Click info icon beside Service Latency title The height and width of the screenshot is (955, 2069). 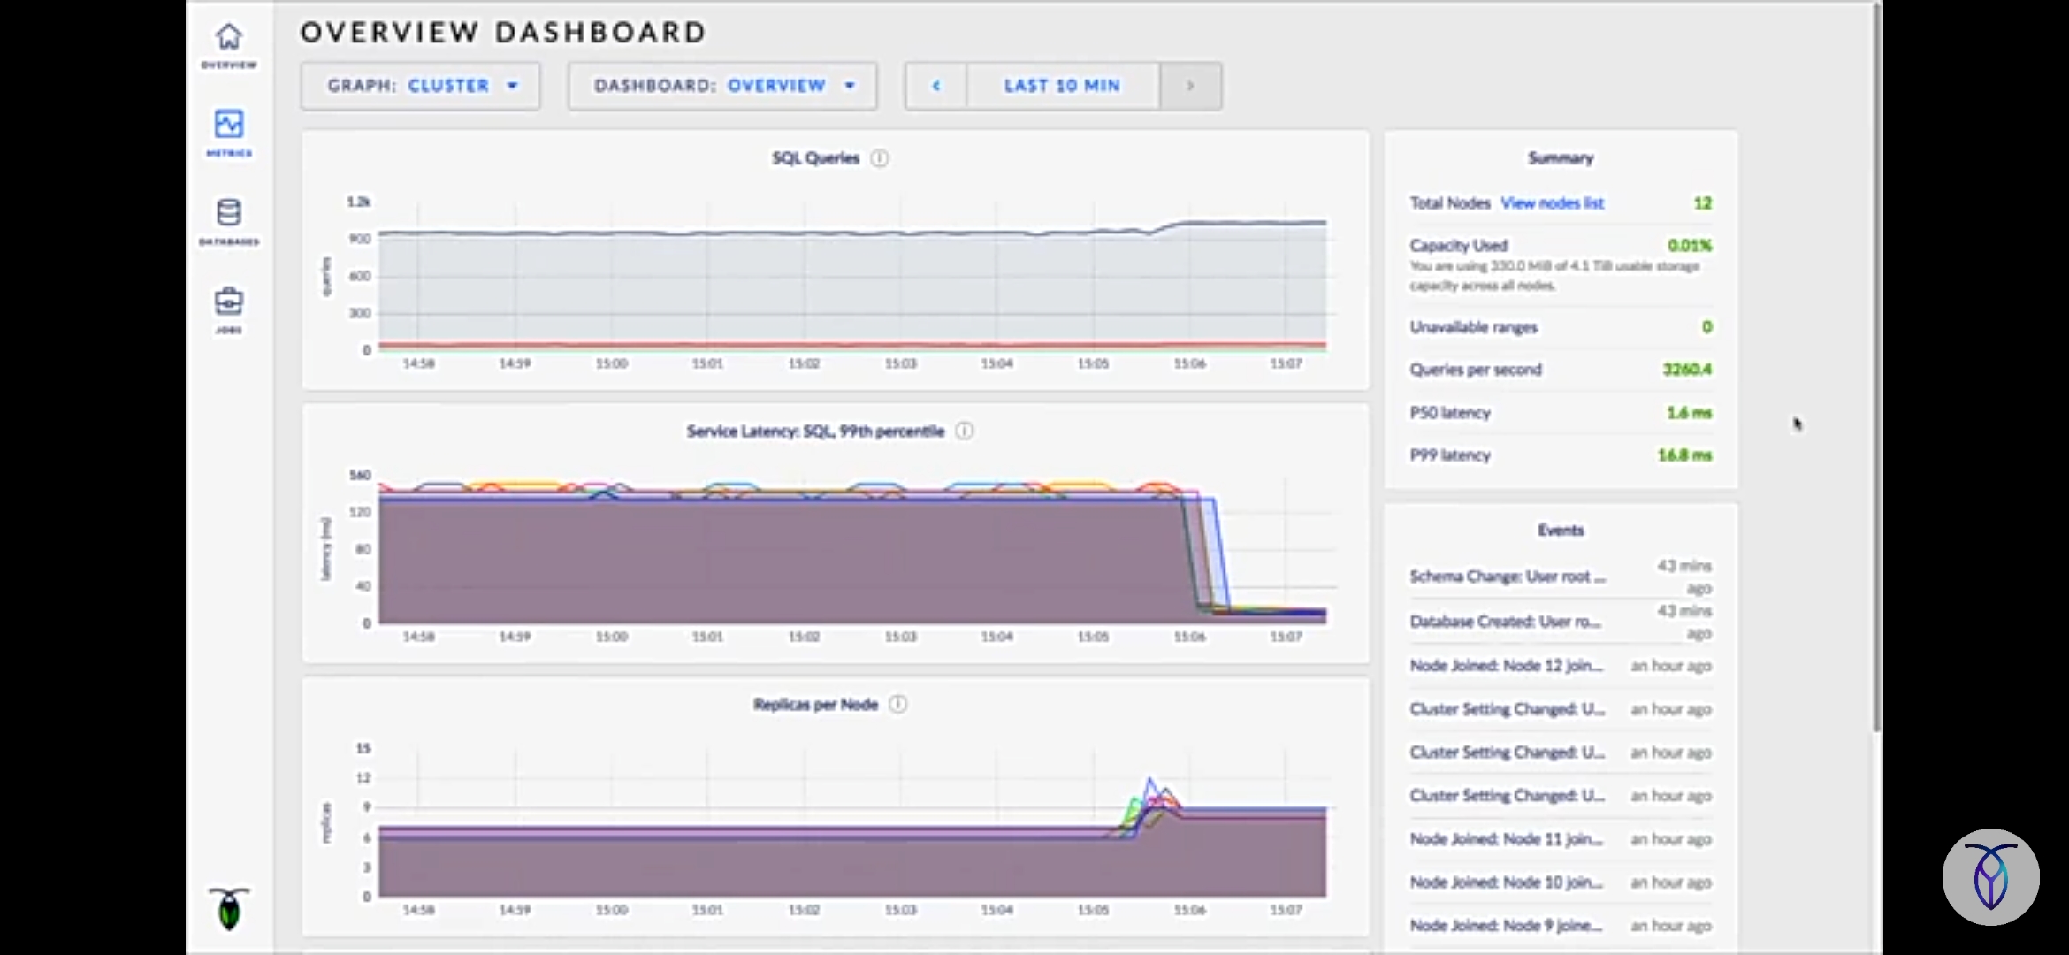pyautogui.click(x=965, y=432)
